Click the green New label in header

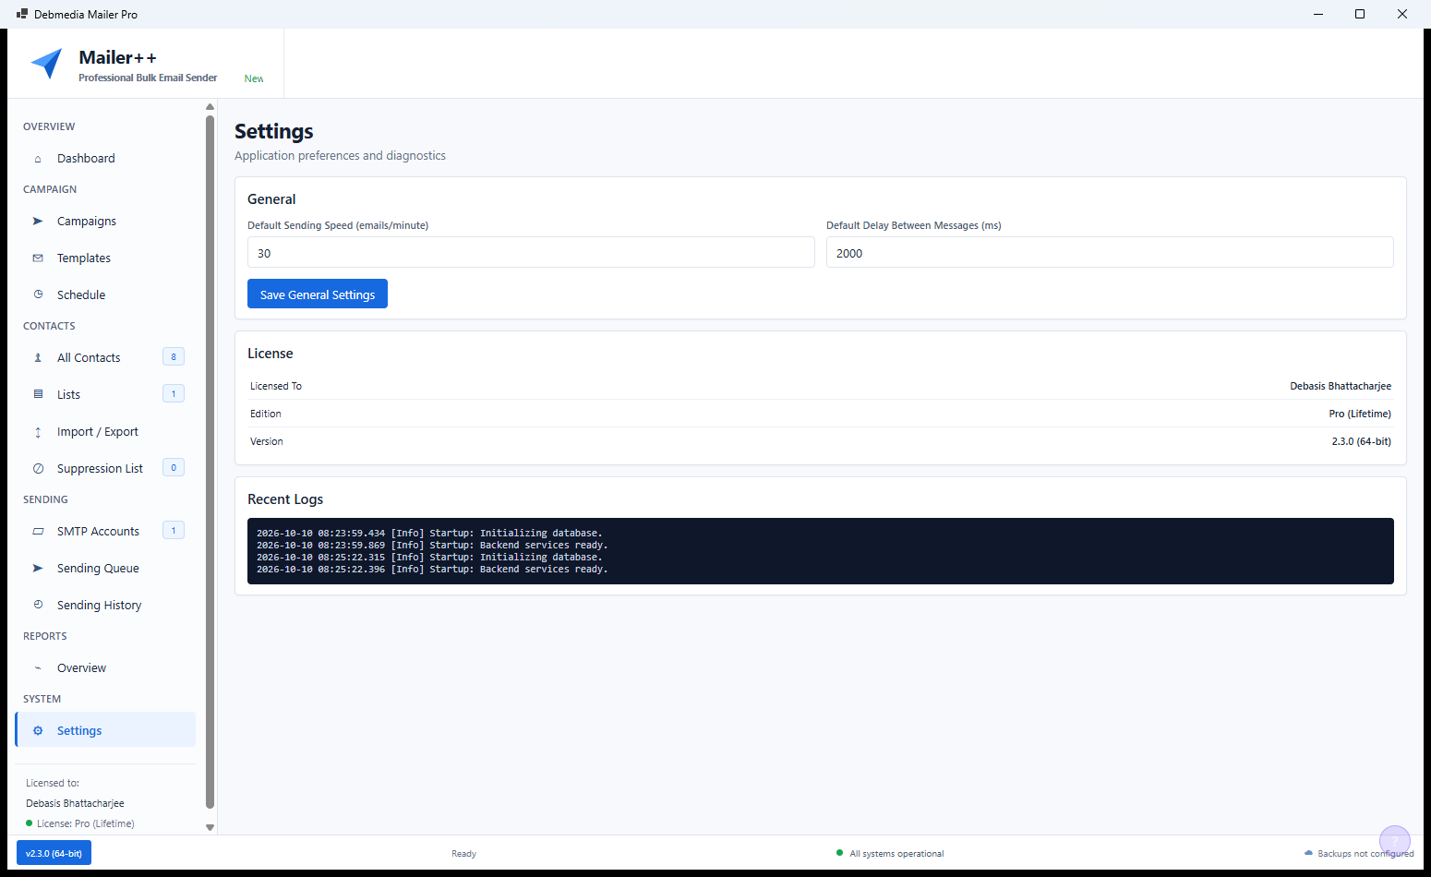pyautogui.click(x=254, y=79)
